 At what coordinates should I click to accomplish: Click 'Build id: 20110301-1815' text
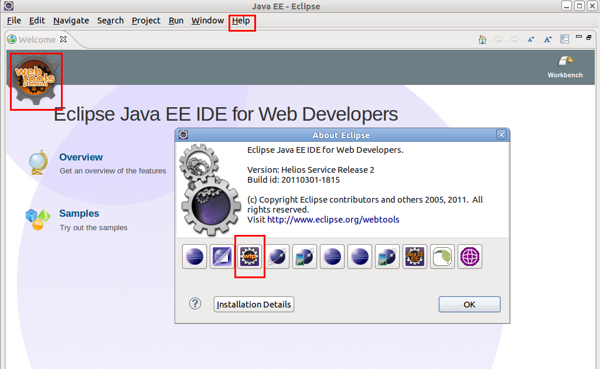[x=294, y=180]
